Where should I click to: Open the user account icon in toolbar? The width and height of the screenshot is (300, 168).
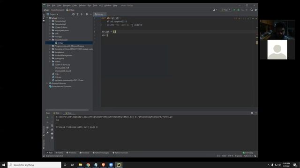pyautogui.click(x=215, y=10)
